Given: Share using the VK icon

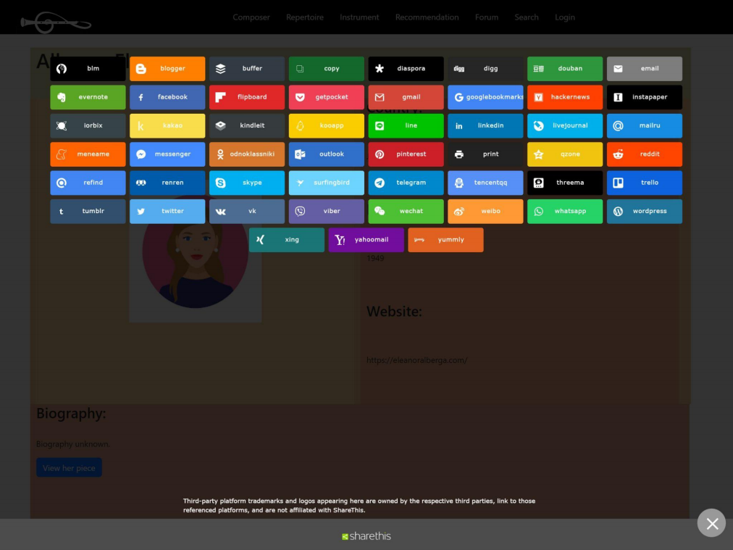Looking at the screenshot, I should coord(246,211).
